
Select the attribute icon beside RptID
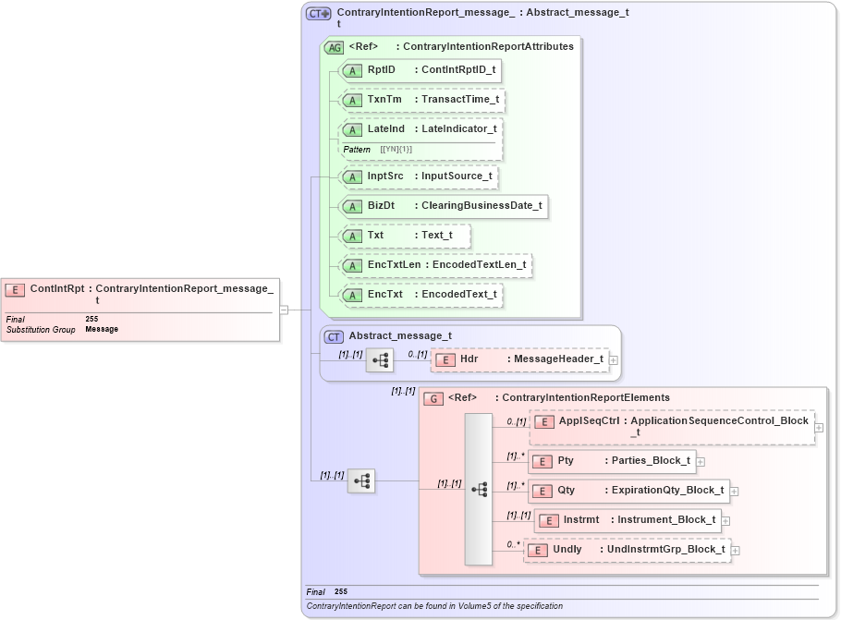coord(351,69)
